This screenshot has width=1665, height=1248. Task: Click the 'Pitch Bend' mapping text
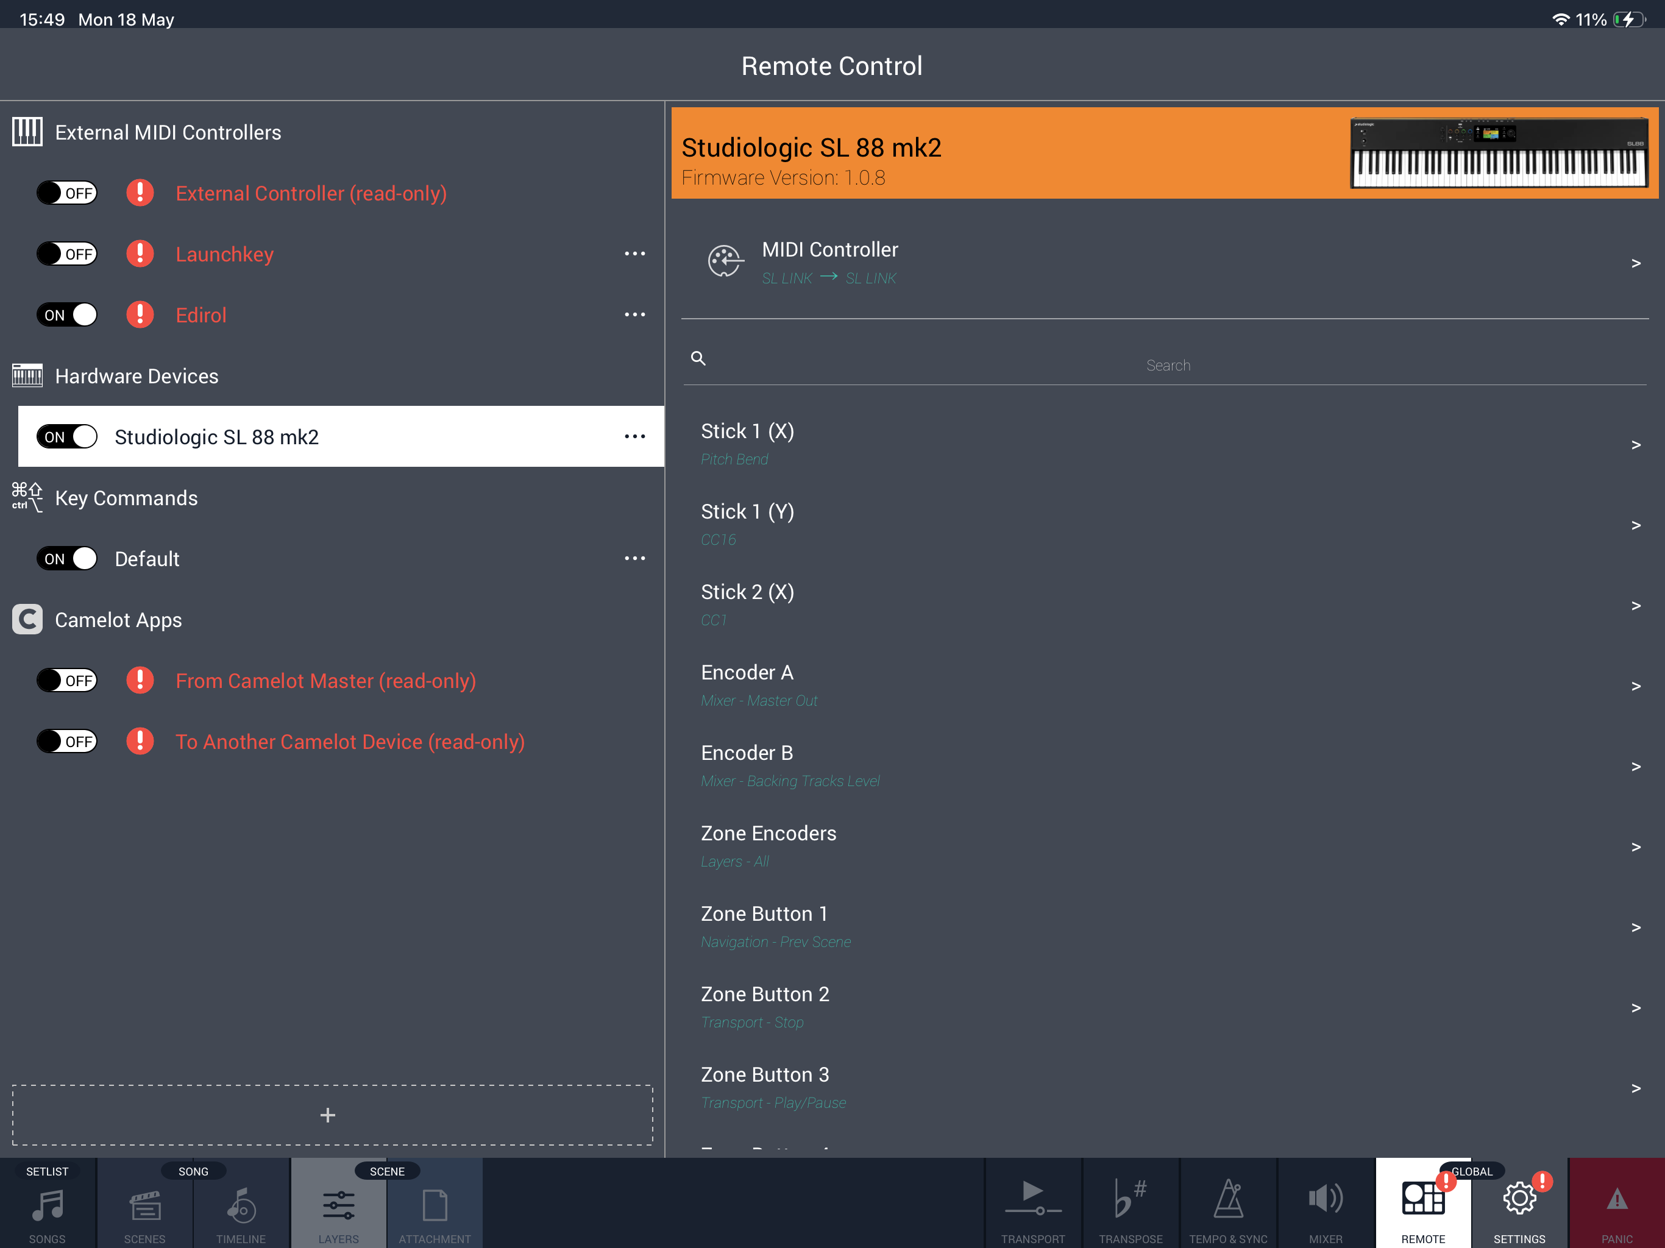(x=734, y=459)
